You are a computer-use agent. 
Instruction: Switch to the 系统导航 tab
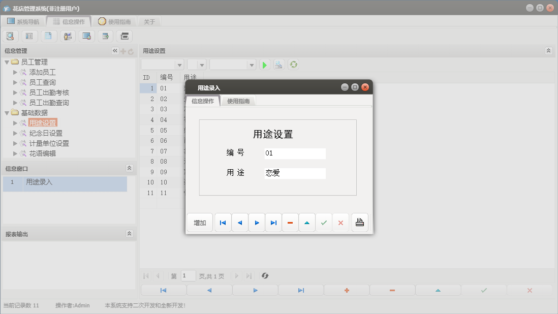tap(23, 22)
